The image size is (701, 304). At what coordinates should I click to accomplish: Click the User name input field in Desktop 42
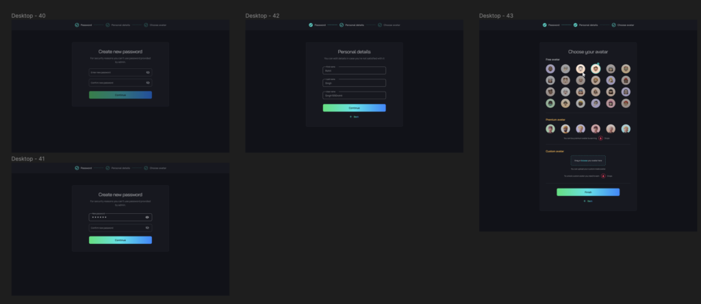click(354, 96)
